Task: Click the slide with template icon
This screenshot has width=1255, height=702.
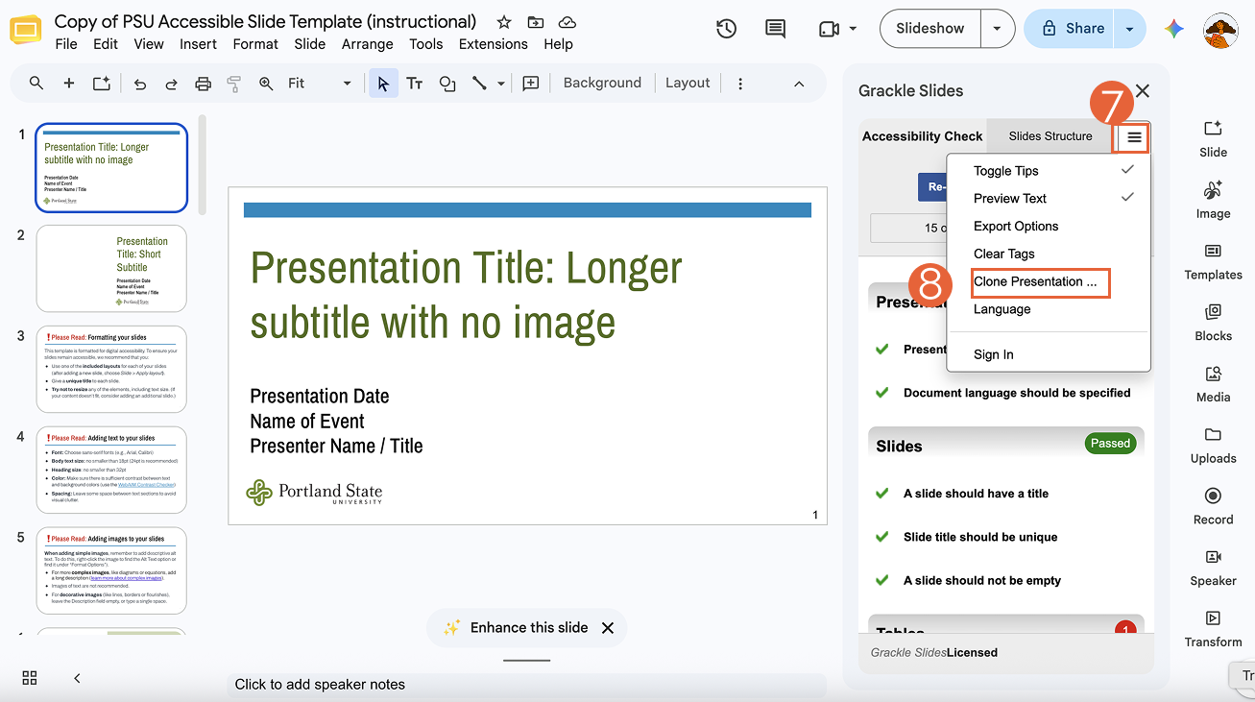Action: pyautogui.click(x=101, y=84)
